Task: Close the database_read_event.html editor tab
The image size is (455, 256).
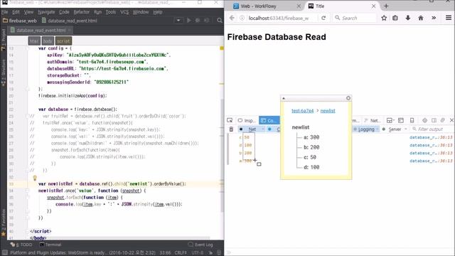Action: point(70,30)
